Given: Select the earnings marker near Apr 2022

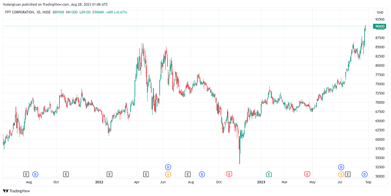Looking at the screenshot, I should [146, 174].
